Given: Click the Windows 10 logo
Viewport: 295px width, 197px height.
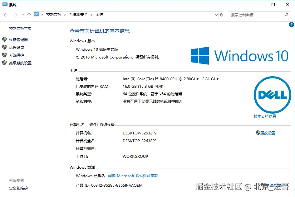Looking at the screenshot, I should 239,56.
